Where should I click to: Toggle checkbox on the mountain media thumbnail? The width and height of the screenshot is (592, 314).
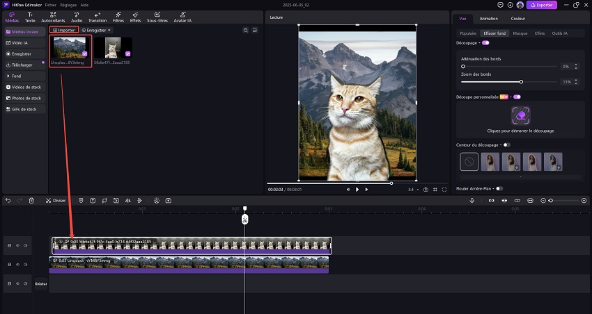pos(84,54)
